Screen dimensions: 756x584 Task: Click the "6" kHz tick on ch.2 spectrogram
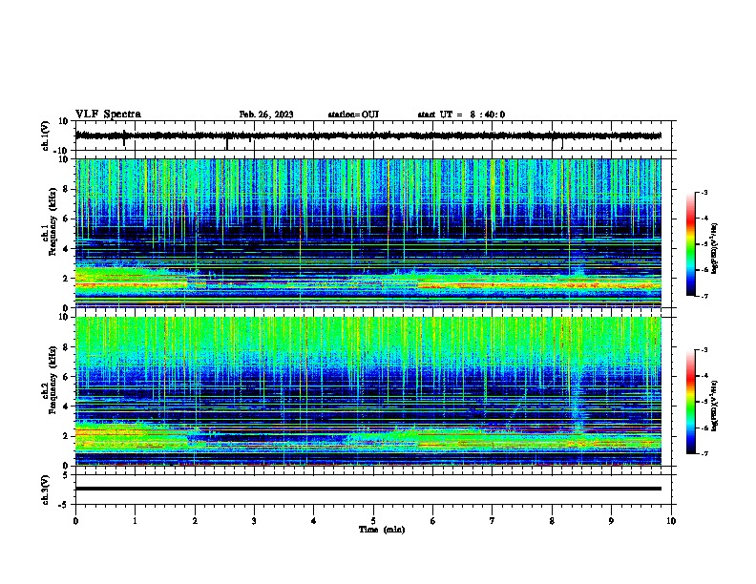[67, 377]
